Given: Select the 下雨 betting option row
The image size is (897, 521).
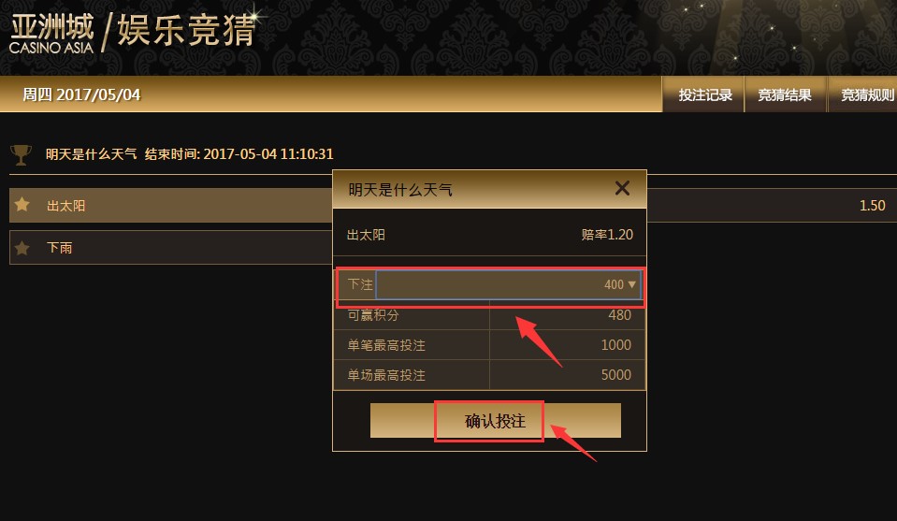Looking at the screenshot, I should [171, 248].
